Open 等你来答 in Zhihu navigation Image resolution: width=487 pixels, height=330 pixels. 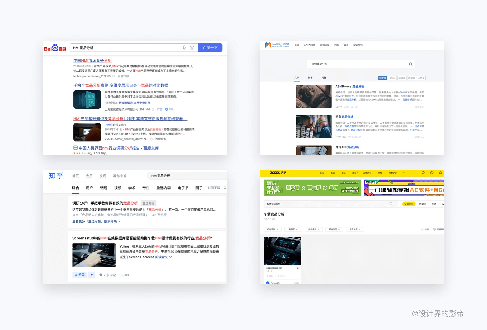pyautogui.click(x=120, y=176)
